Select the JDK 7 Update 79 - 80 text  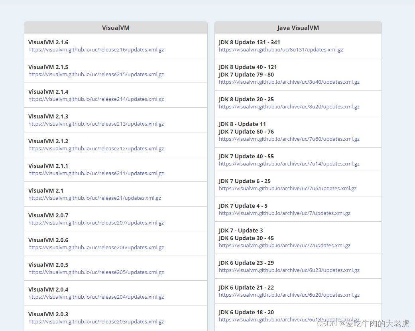(246, 75)
